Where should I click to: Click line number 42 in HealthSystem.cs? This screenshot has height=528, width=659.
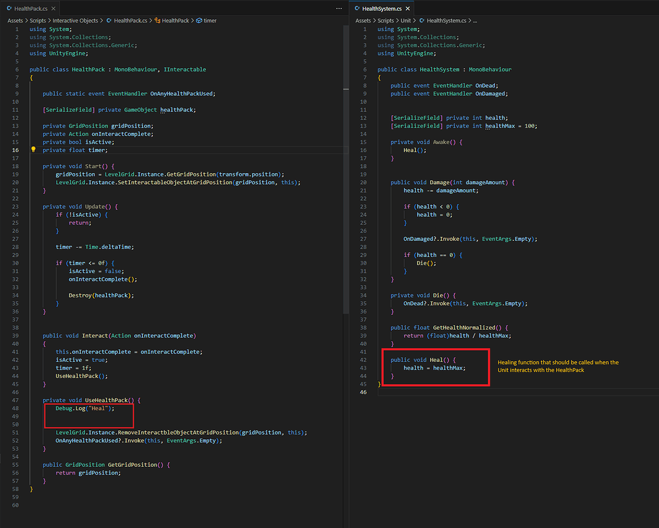[363, 359]
